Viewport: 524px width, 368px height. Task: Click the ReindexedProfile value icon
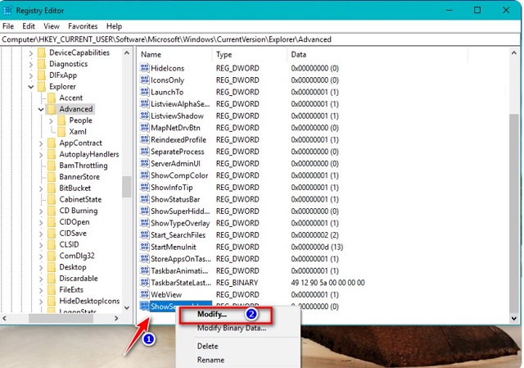tap(144, 139)
